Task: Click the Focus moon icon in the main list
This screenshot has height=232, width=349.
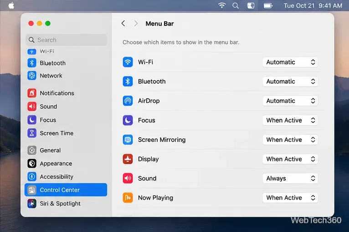Action: 128,120
